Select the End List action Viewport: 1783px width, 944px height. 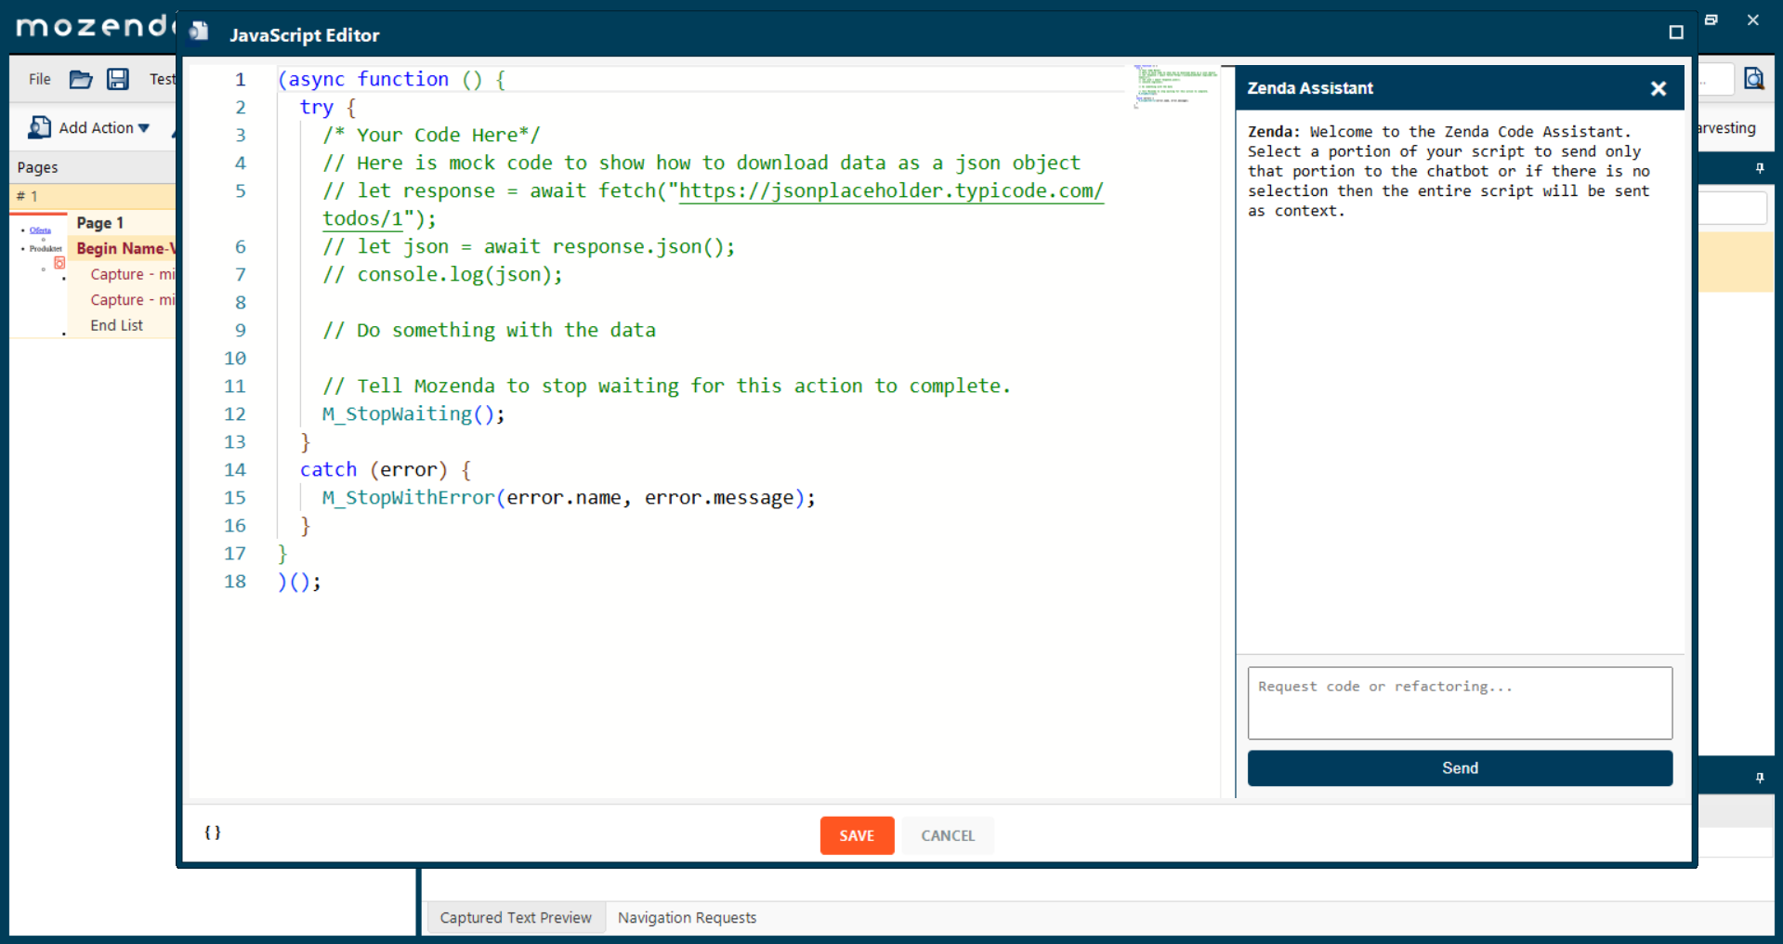coord(117,325)
